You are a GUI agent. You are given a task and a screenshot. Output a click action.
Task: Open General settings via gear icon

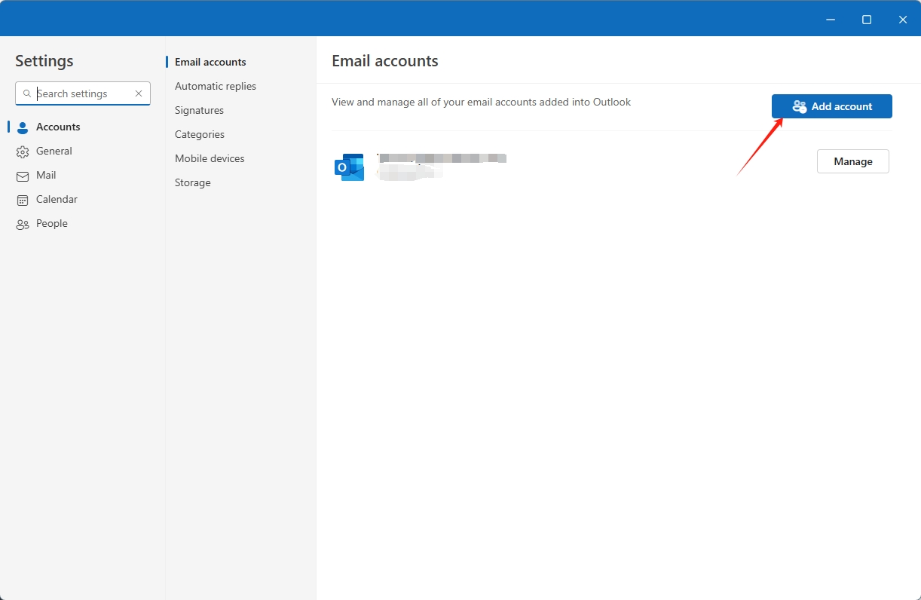(21, 151)
